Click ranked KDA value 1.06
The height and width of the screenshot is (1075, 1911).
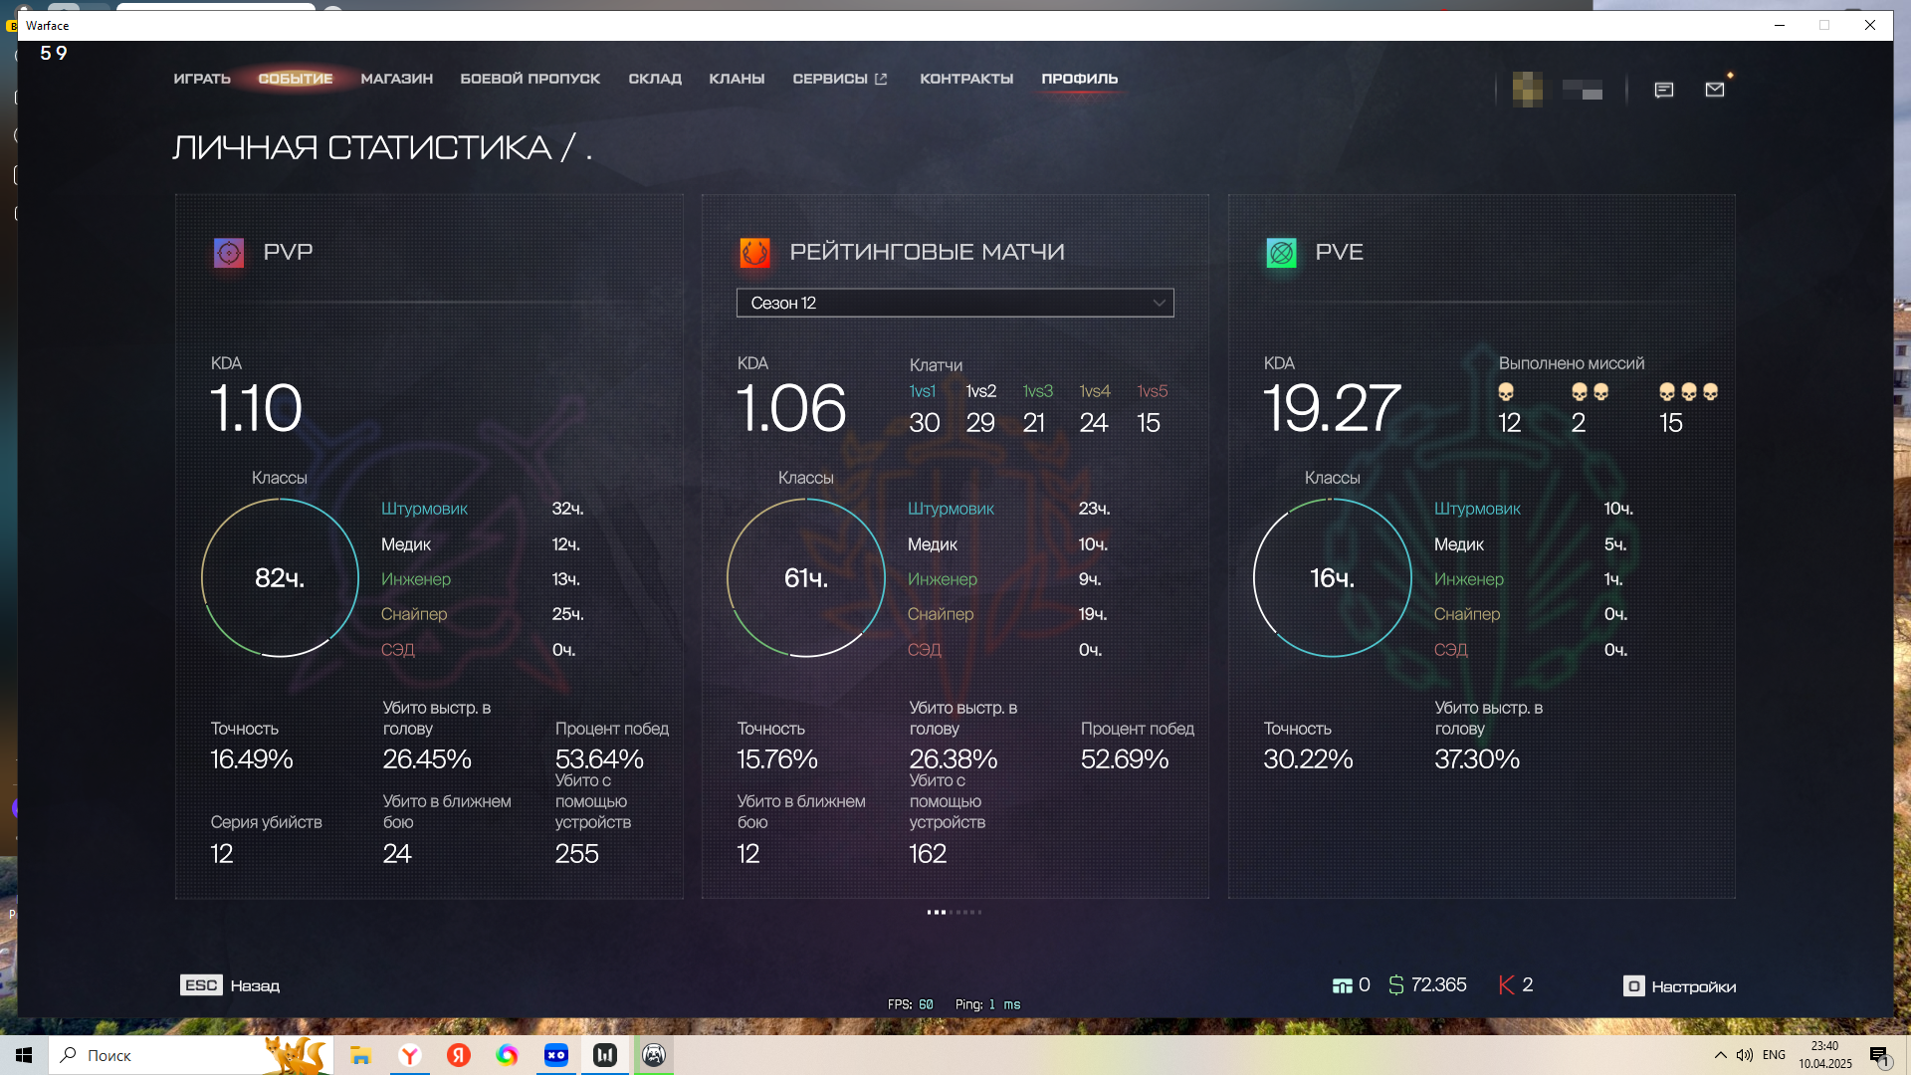point(791,408)
